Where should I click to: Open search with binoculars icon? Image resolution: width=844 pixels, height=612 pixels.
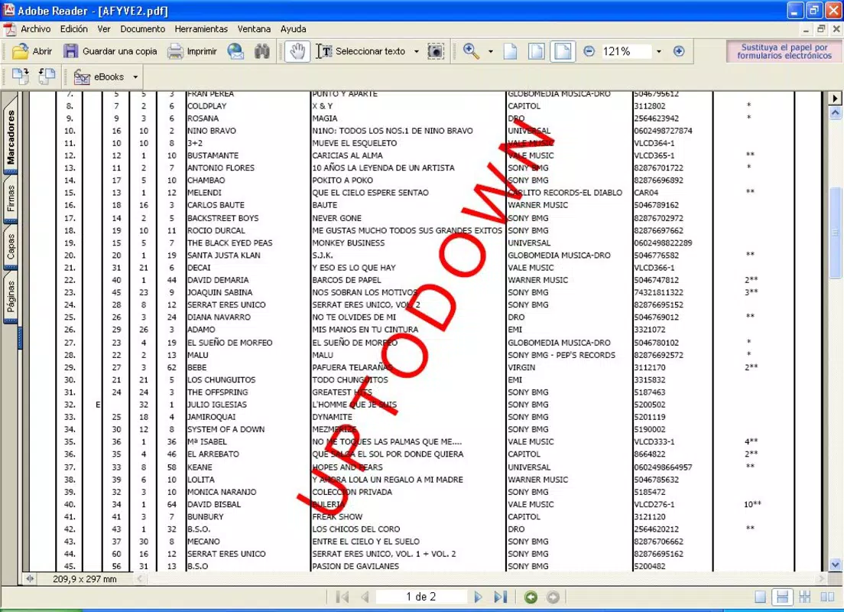point(262,52)
